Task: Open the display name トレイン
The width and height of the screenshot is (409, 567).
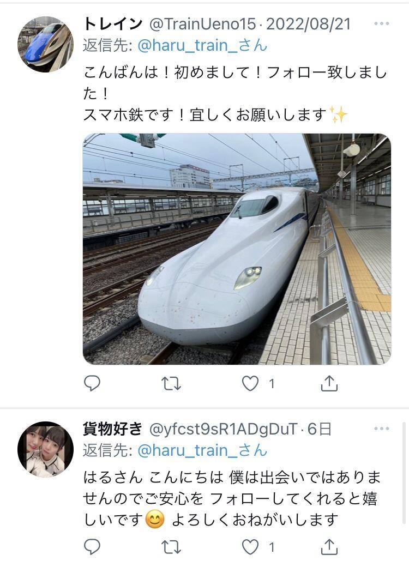Action: pos(113,24)
